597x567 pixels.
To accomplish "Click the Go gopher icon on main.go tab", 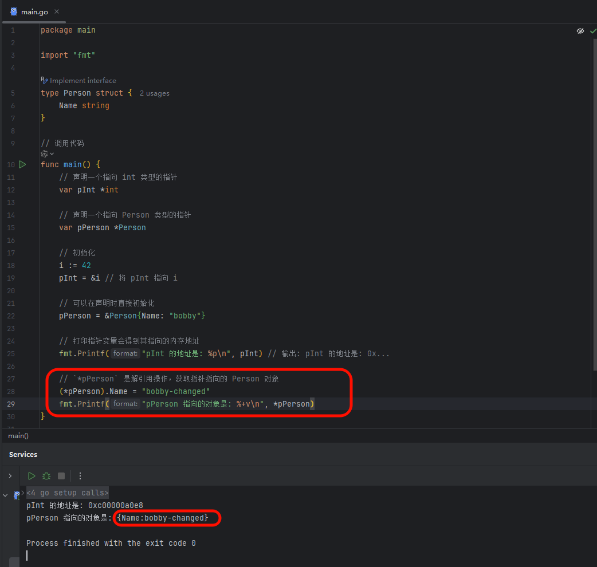I will pos(14,12).
